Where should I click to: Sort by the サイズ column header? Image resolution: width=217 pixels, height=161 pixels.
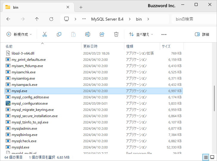click(x=172, y=47)
